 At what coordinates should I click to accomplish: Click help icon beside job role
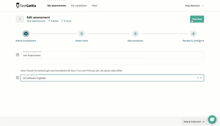pyautogui.click(x=18, y=78)
